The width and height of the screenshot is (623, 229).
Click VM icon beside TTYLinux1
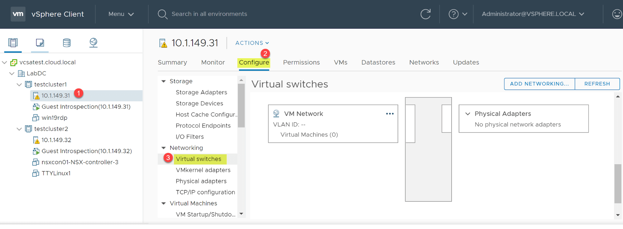36,174
